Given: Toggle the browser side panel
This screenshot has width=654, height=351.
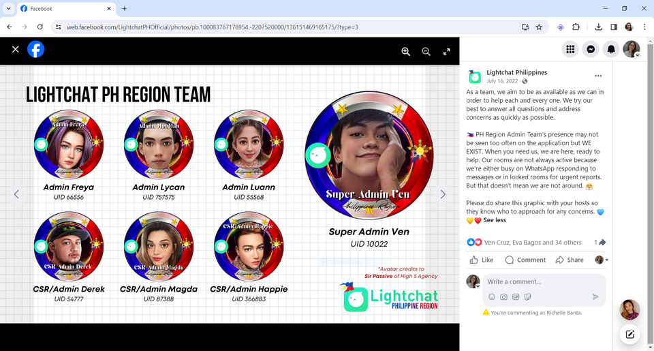Looking at the screenshot, I should 614,27.
